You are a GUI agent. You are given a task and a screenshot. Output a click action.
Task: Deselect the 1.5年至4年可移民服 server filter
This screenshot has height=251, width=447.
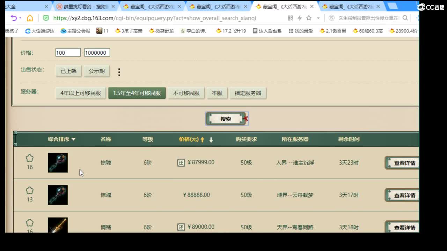[x=137, y=93]
